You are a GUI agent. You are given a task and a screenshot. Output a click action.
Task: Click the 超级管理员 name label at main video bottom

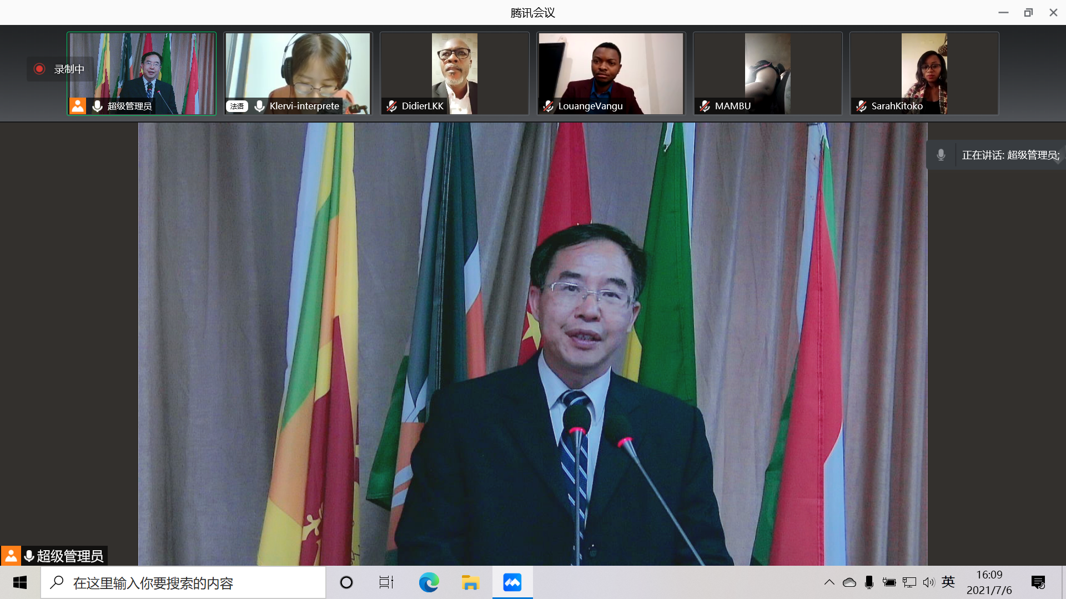point(70,556)
